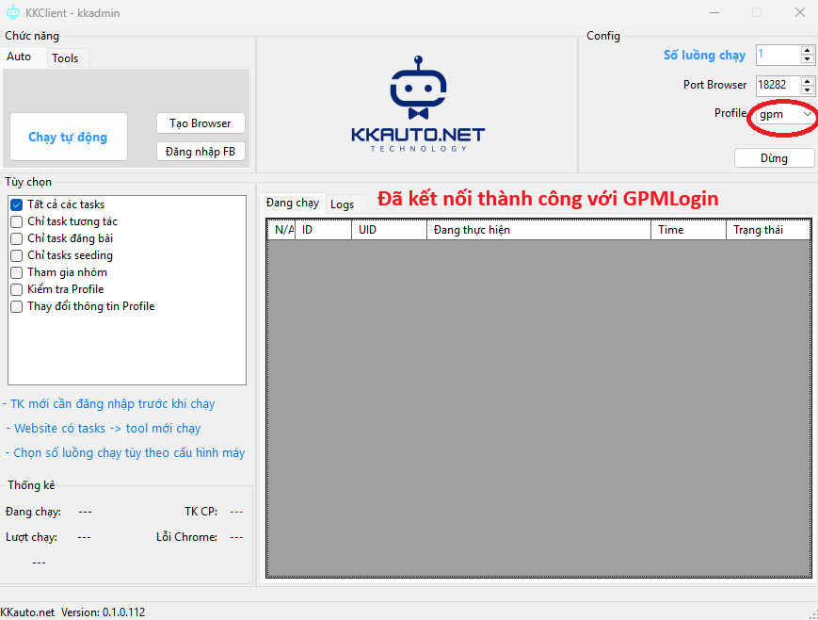Tick the 'Chỉ task đăng bài' checkbox
The width and height of the screenshot is (818, 620).
(x=16, y=238)
